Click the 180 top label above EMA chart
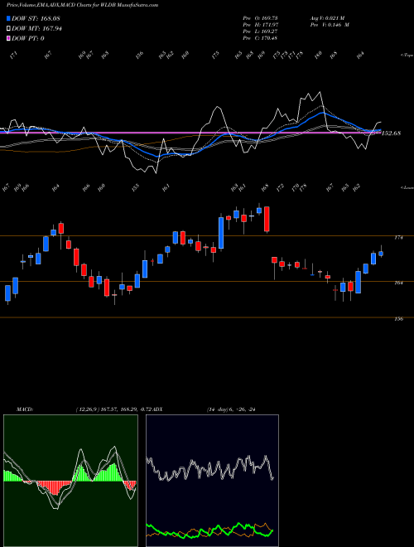 318,56
